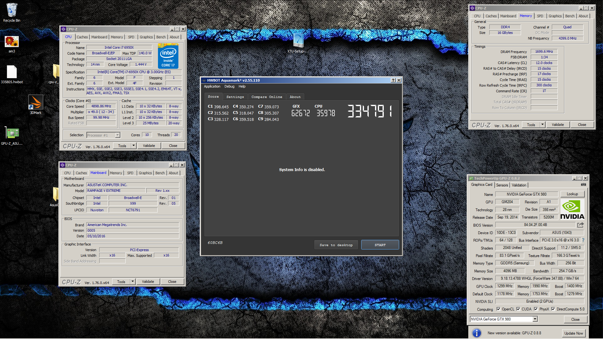Switch to the Compare Online tab
The height and width of the screenshot is (339, 603).
coord(267,97)
